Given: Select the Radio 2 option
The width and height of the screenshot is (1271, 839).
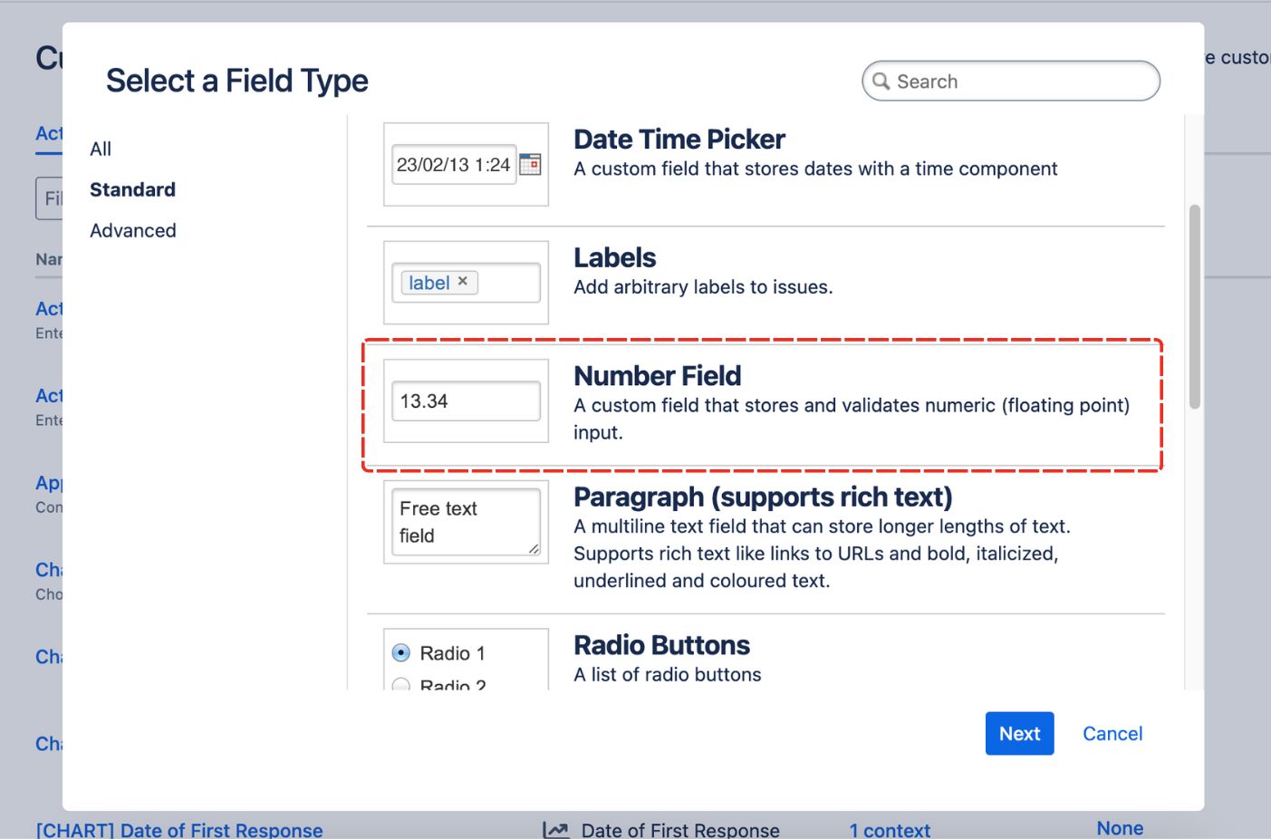Looking at the screenshot, I should 401,685.
